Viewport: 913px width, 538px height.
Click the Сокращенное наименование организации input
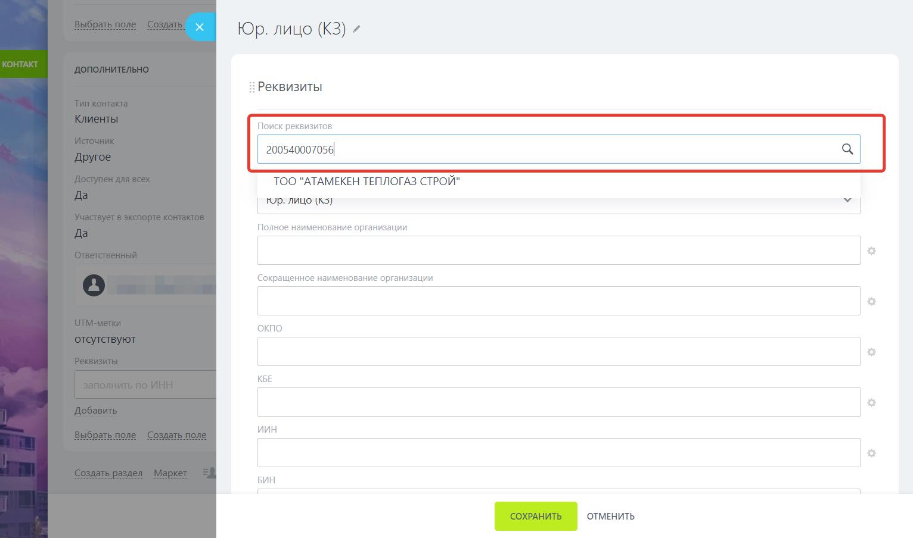(x=559, y=301)
